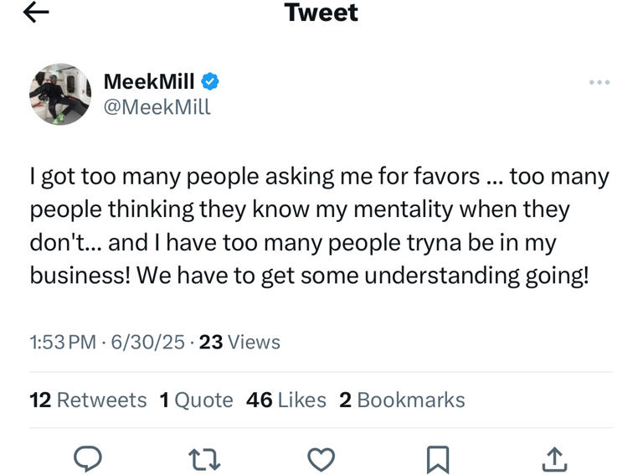
Task: Open the MeekMill display name profile
Action: point(149,81)
